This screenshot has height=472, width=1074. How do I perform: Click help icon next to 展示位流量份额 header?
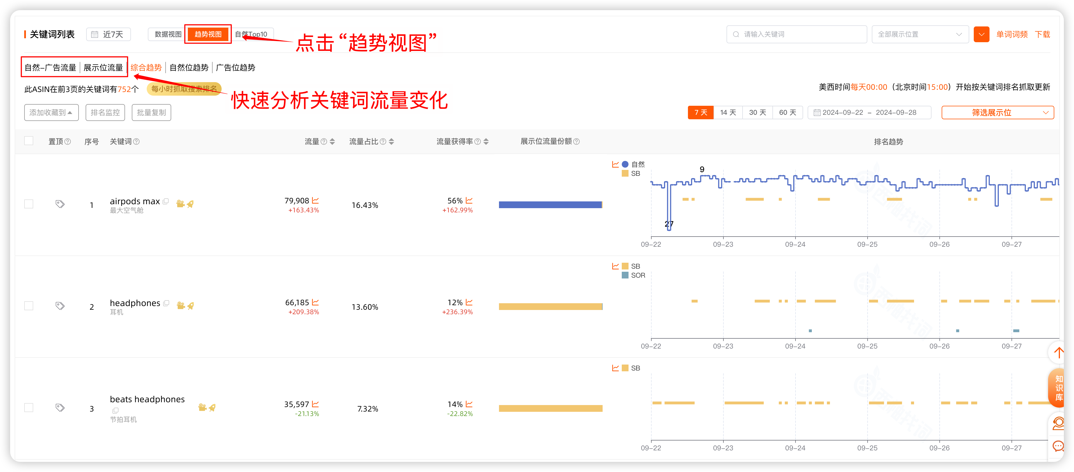point(577,142)
